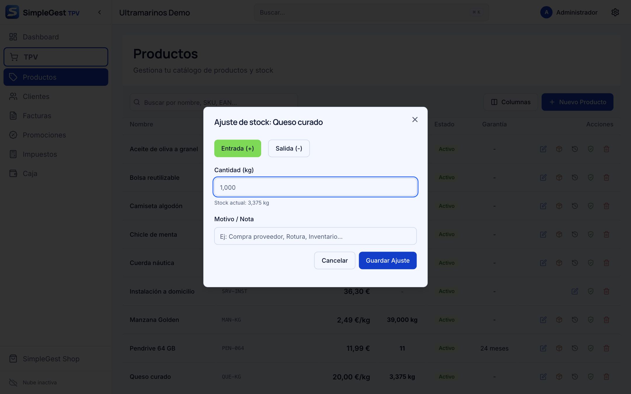View history for Pendrive 64 GB

point(575,348)
